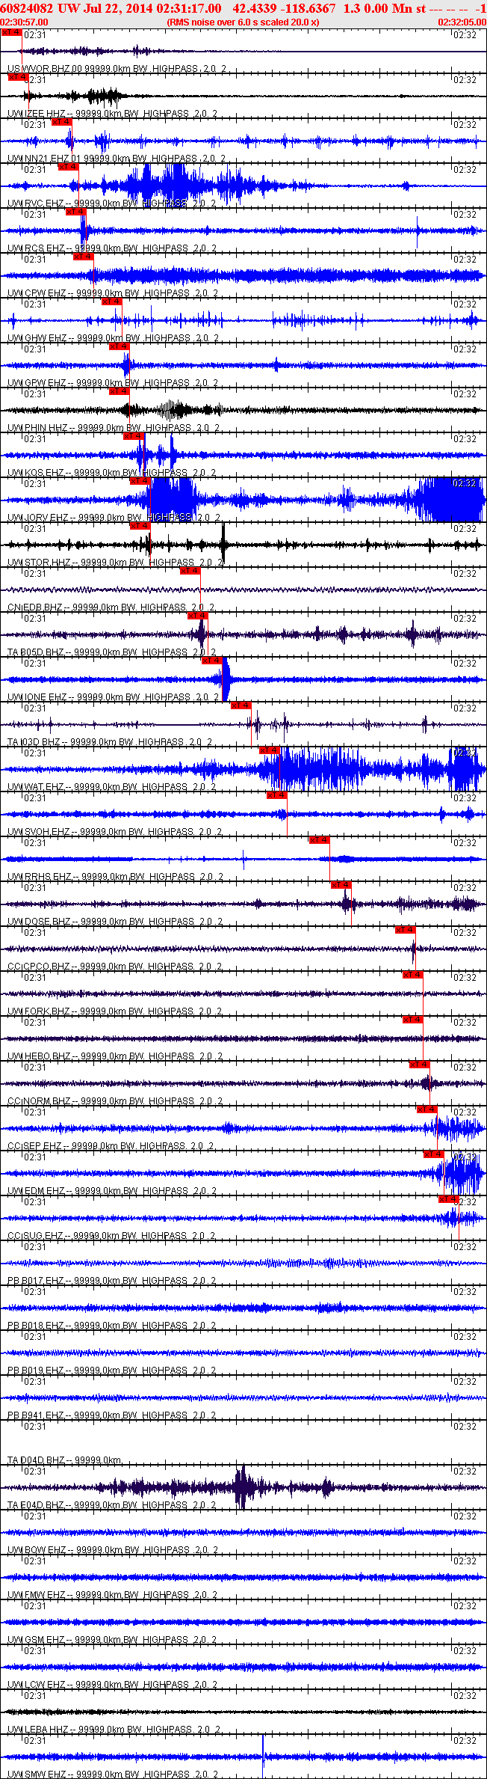The width and height of the screenshot is (487, 1779).
Task: Click the red pick flag on SUG trace
Action: (x=449, y=1199)
